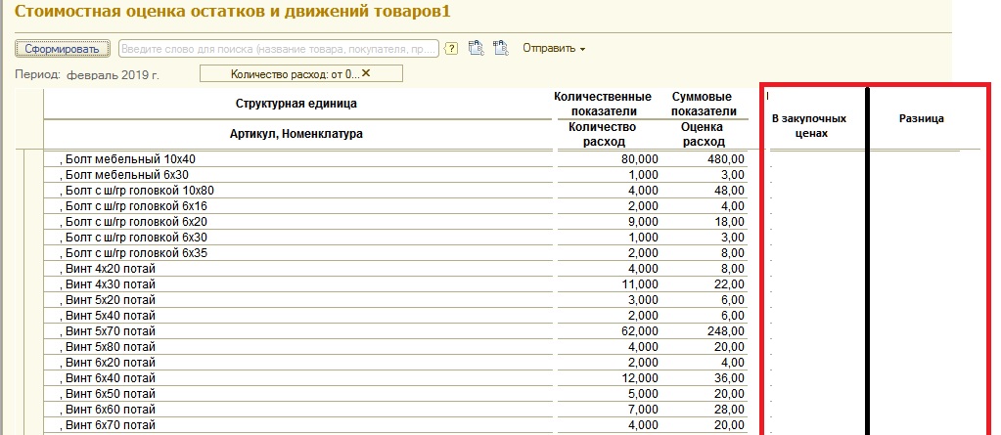Remove the Количество расход filter with X
Screen dimensions: 1001x435
pos(367,73)
